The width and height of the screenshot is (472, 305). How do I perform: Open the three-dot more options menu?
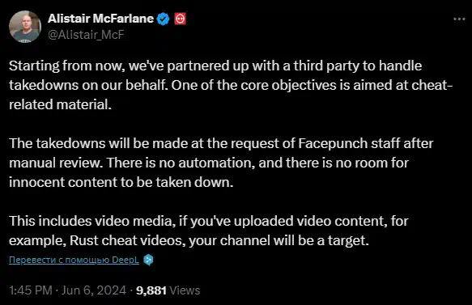click(459, 19)
